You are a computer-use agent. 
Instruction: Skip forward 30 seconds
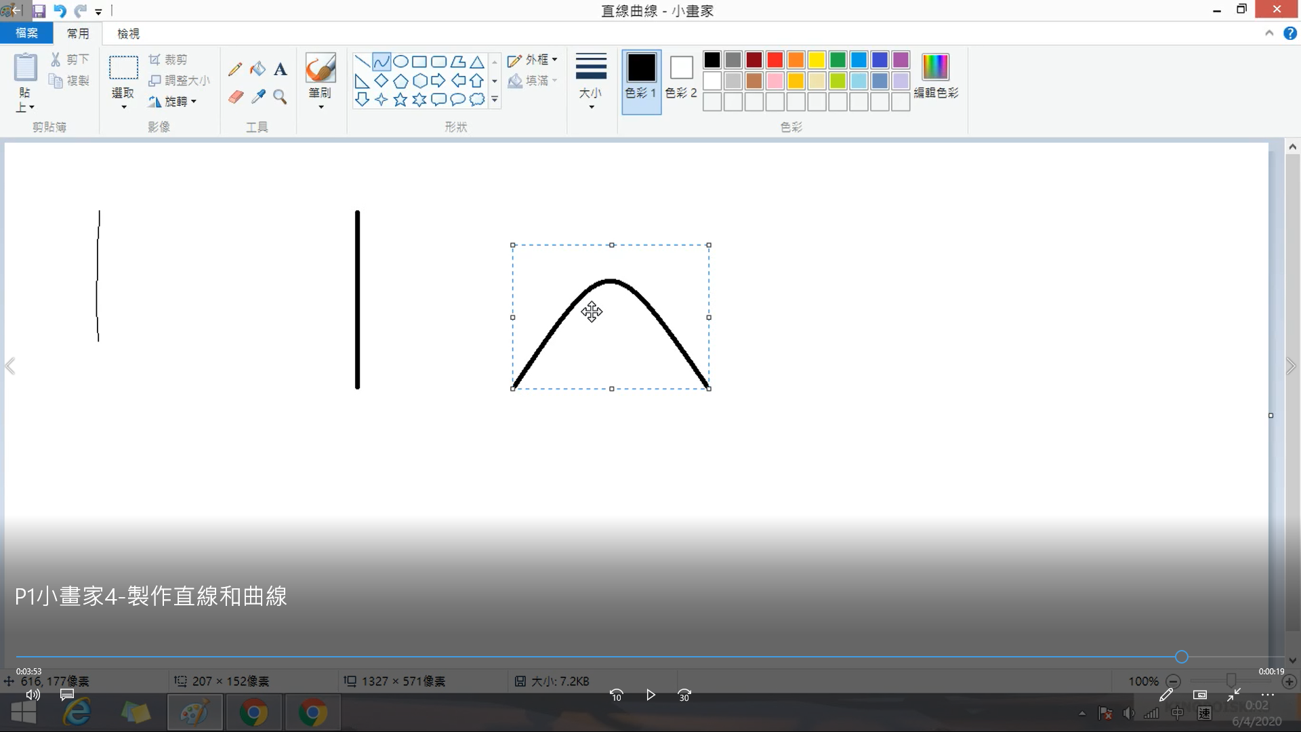coord(684,695)
